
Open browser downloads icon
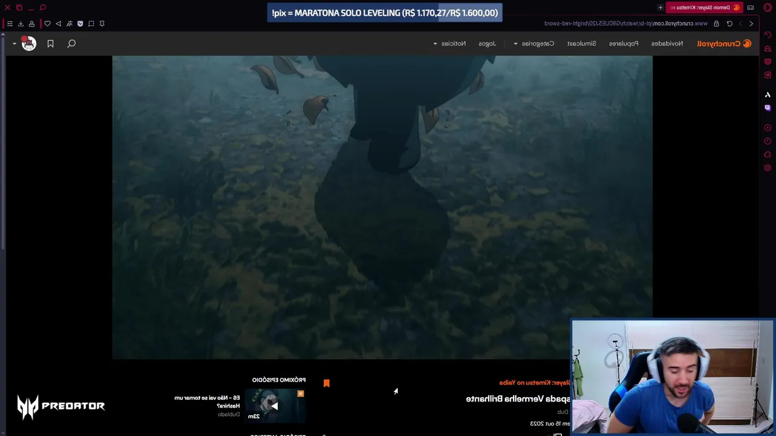(x=21, y=24)
